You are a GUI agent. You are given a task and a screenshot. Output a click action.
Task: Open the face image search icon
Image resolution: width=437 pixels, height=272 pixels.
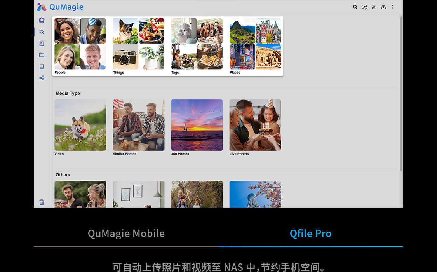[364, 7]
